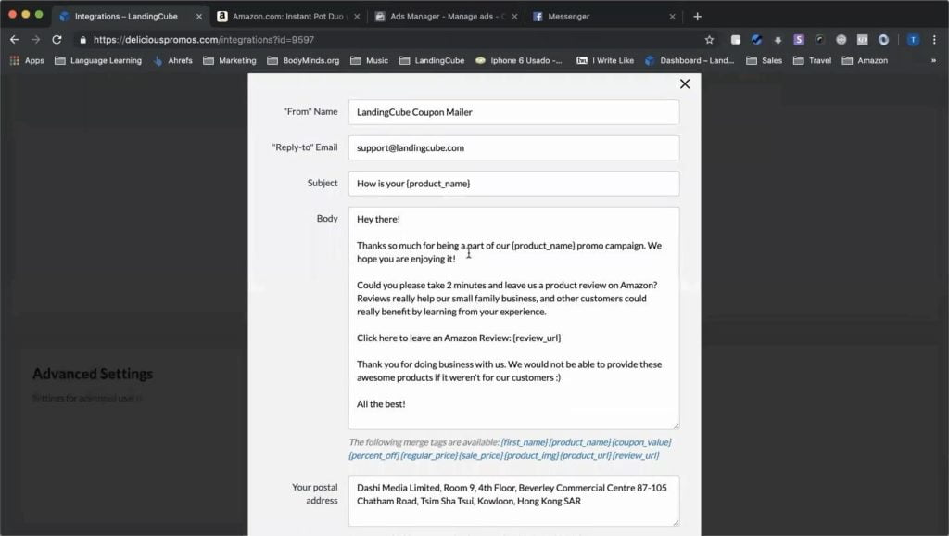Close the email settings modal dialog
Screen dimensions: 949x536
click(685, 84)
